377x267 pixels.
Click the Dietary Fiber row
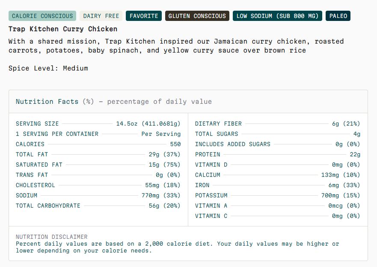pos(278,123)
